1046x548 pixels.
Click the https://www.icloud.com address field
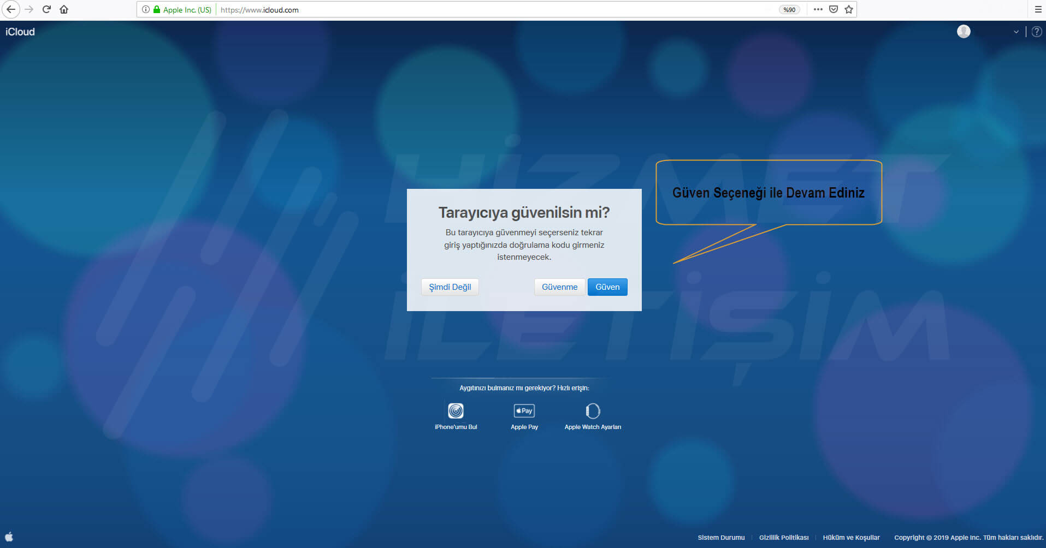(497, 9)
